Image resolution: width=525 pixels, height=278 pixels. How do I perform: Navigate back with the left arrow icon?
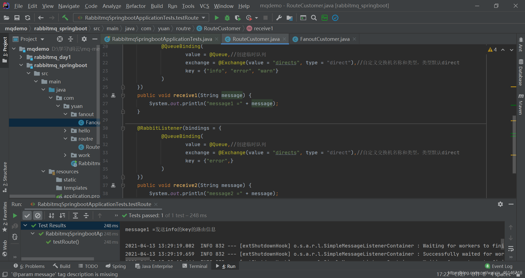[41, 18]
